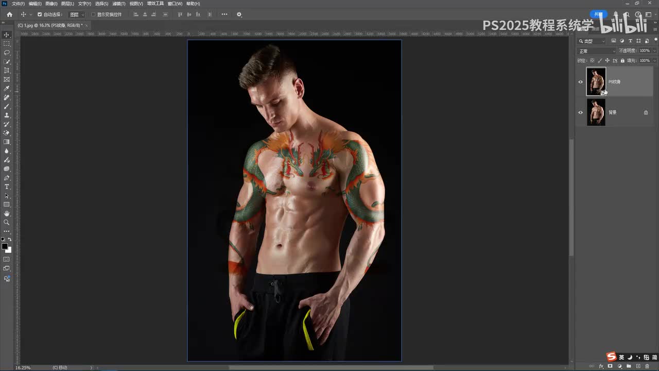Select the Lasso tool
659x371 pixels.
[x=7, y=53]
